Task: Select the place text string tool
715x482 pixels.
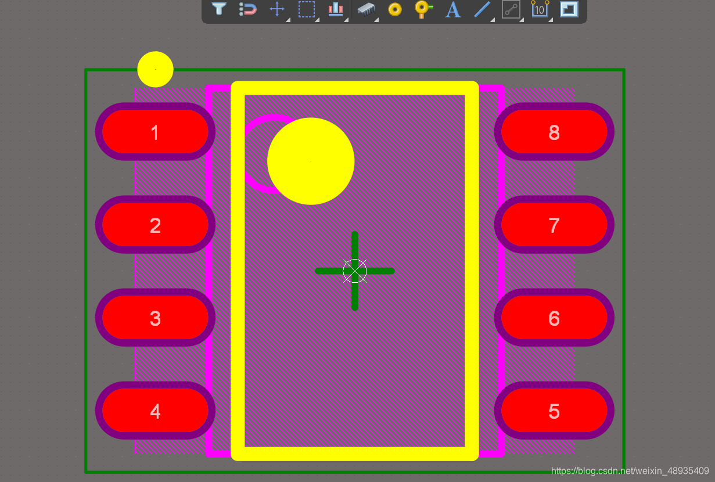Action: (452, 9)
